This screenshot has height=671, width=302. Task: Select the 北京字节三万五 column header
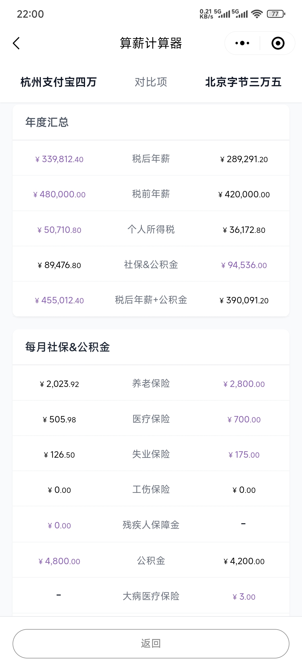pyautogui.click(x=243, y=82)
